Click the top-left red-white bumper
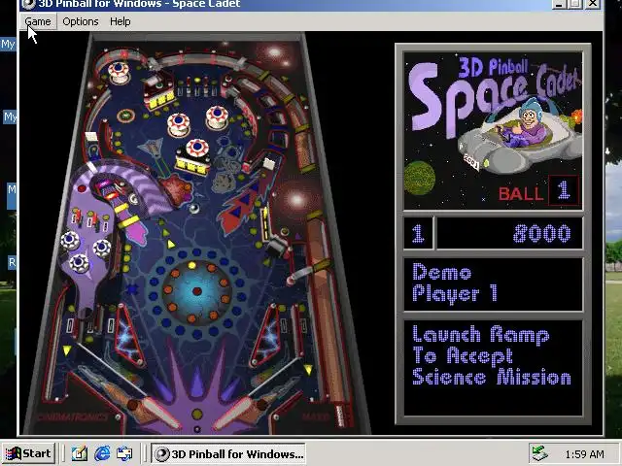The image size is (622, 466). coord(119,72)
